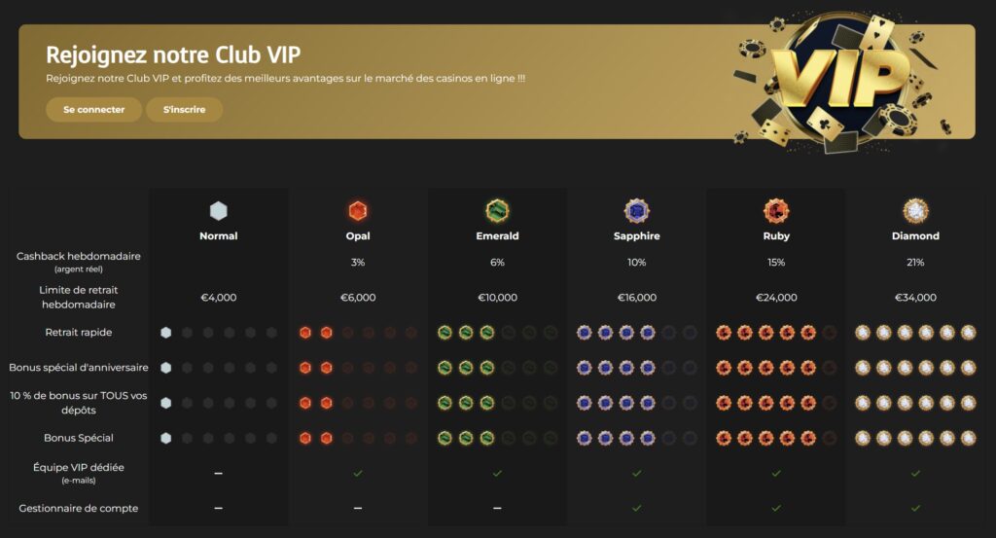Screen dimensions: 996x538
Task: Click the Normal tier hexagon icon
Action: point(219,211)
